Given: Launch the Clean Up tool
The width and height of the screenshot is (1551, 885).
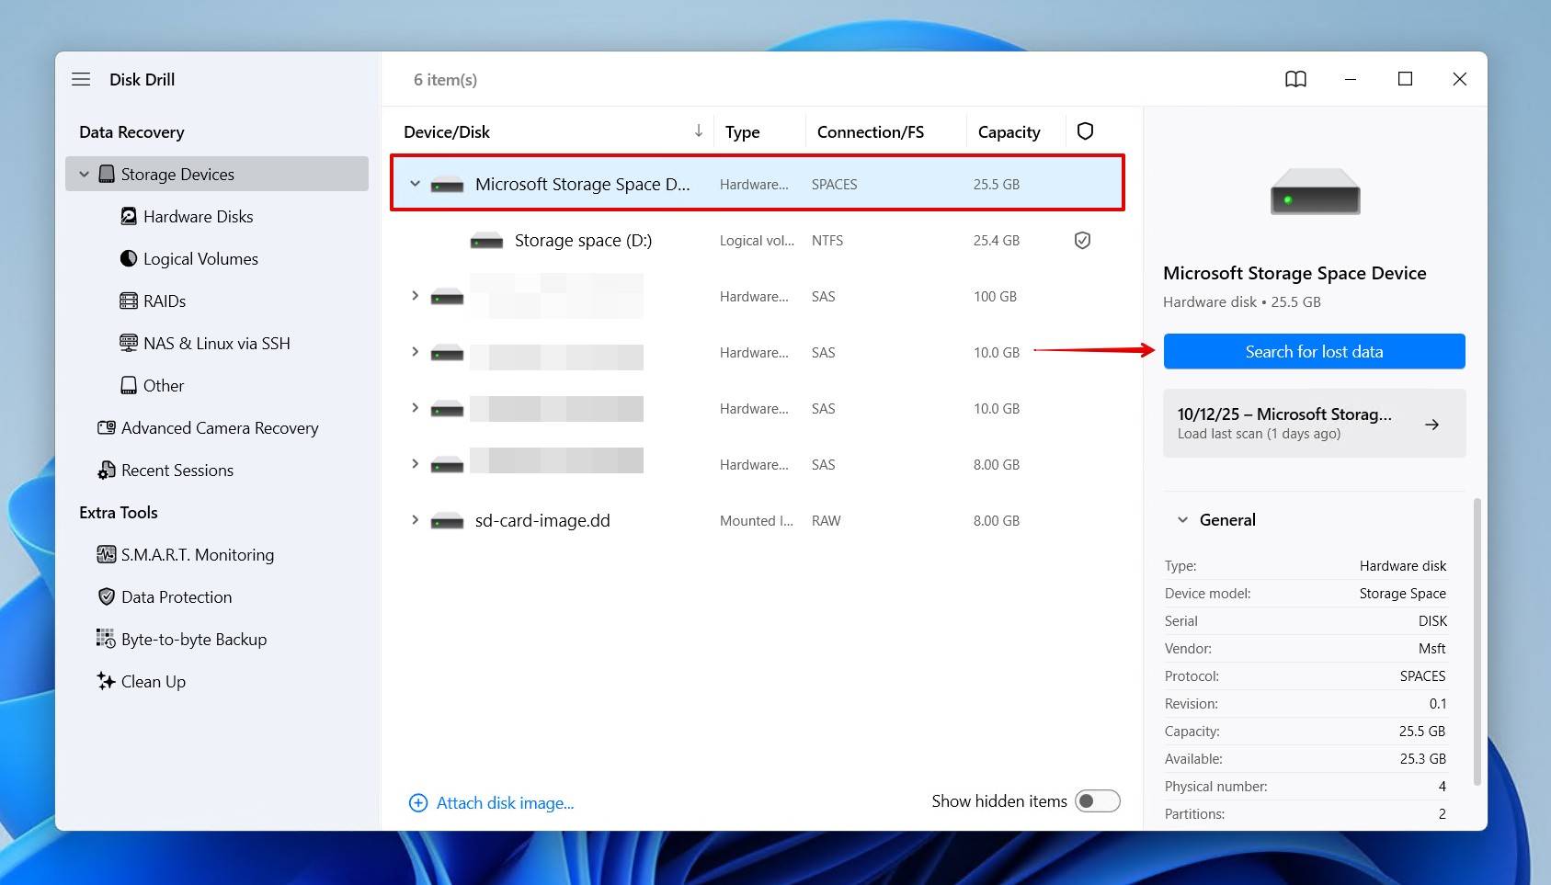Looking at the screenshot, I should (153, 682).
